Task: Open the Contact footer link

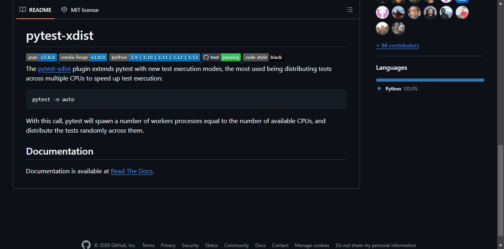Action: point(280,245)
